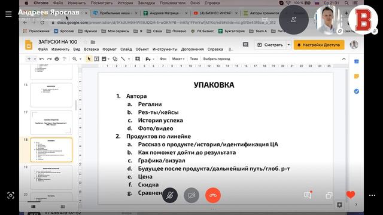Select the man's video avatar at top
383x215 pixels.
tap(328, 20)
